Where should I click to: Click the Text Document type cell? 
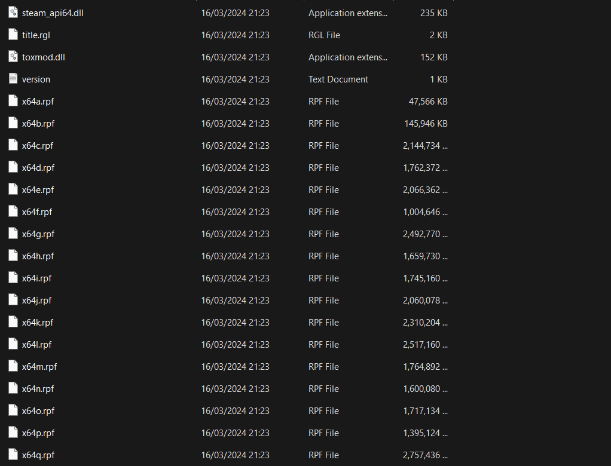click(x=338, y=79)
